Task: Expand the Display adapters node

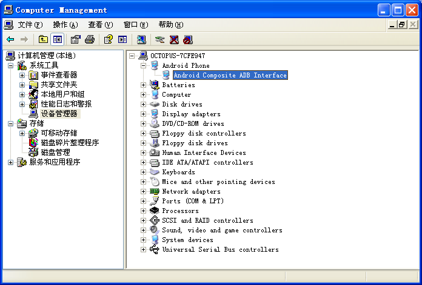Action: (143, 114)
